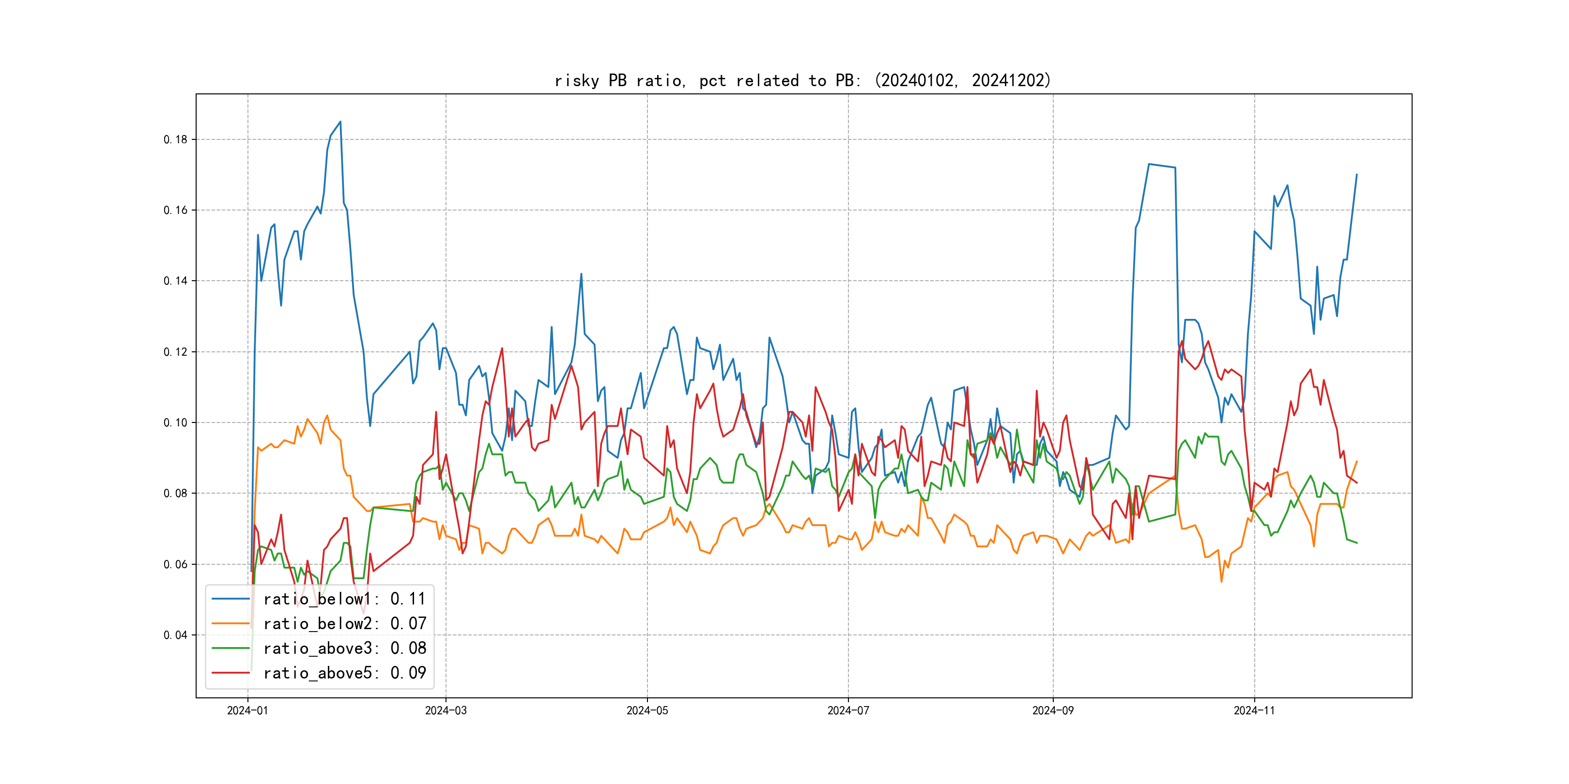Click the 2024-09 x-axis tick label
The image size is (1569, 784).
coord(1052,710)
